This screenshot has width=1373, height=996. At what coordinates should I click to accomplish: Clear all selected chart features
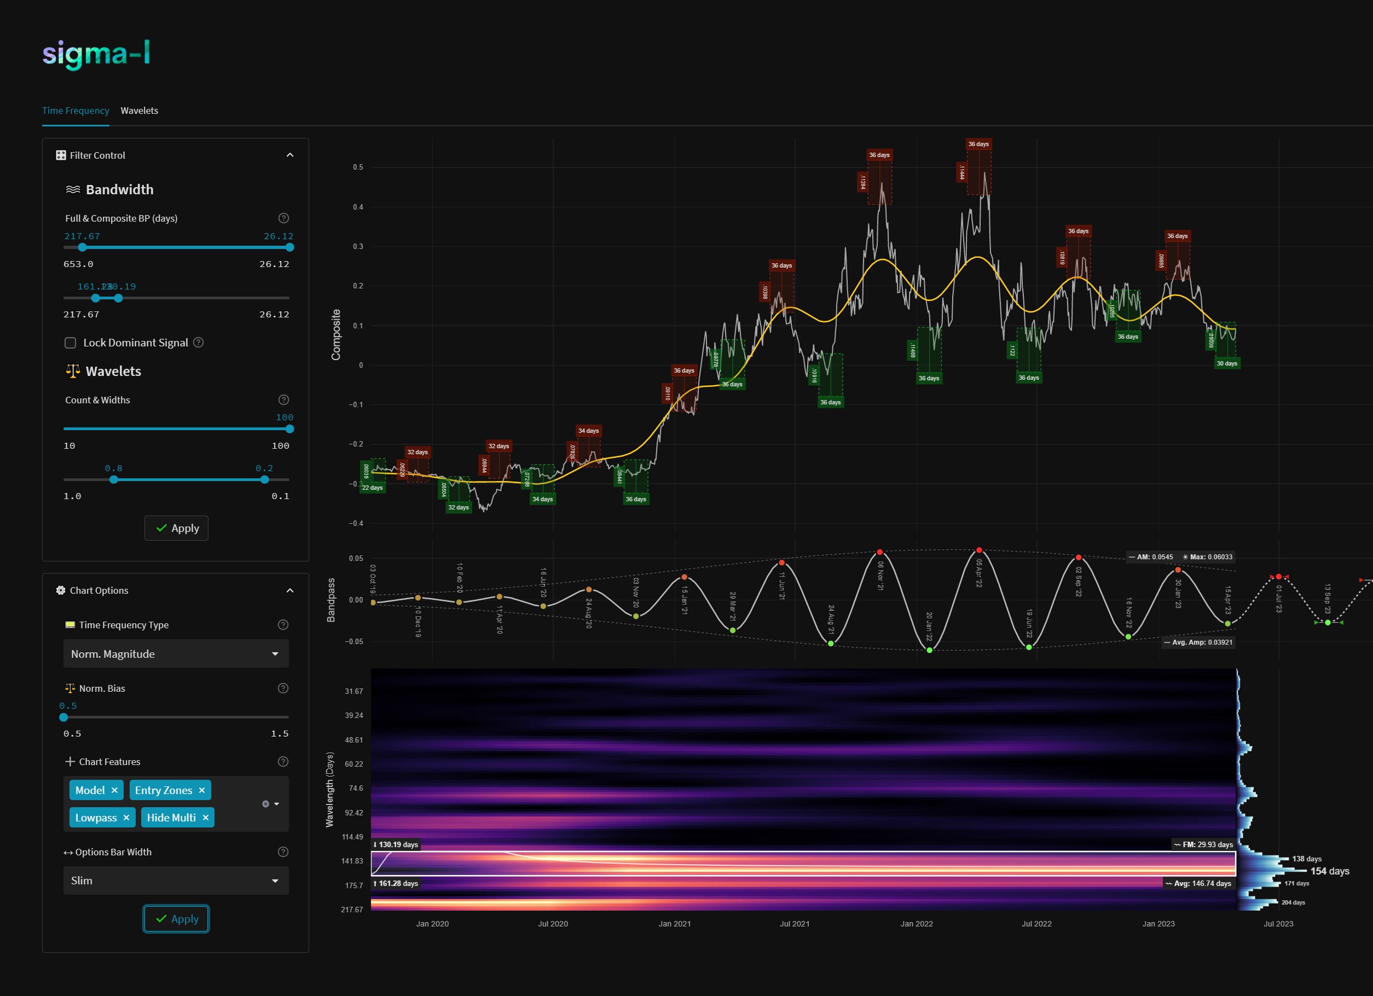pyautogui.click(x=265, y=804)
